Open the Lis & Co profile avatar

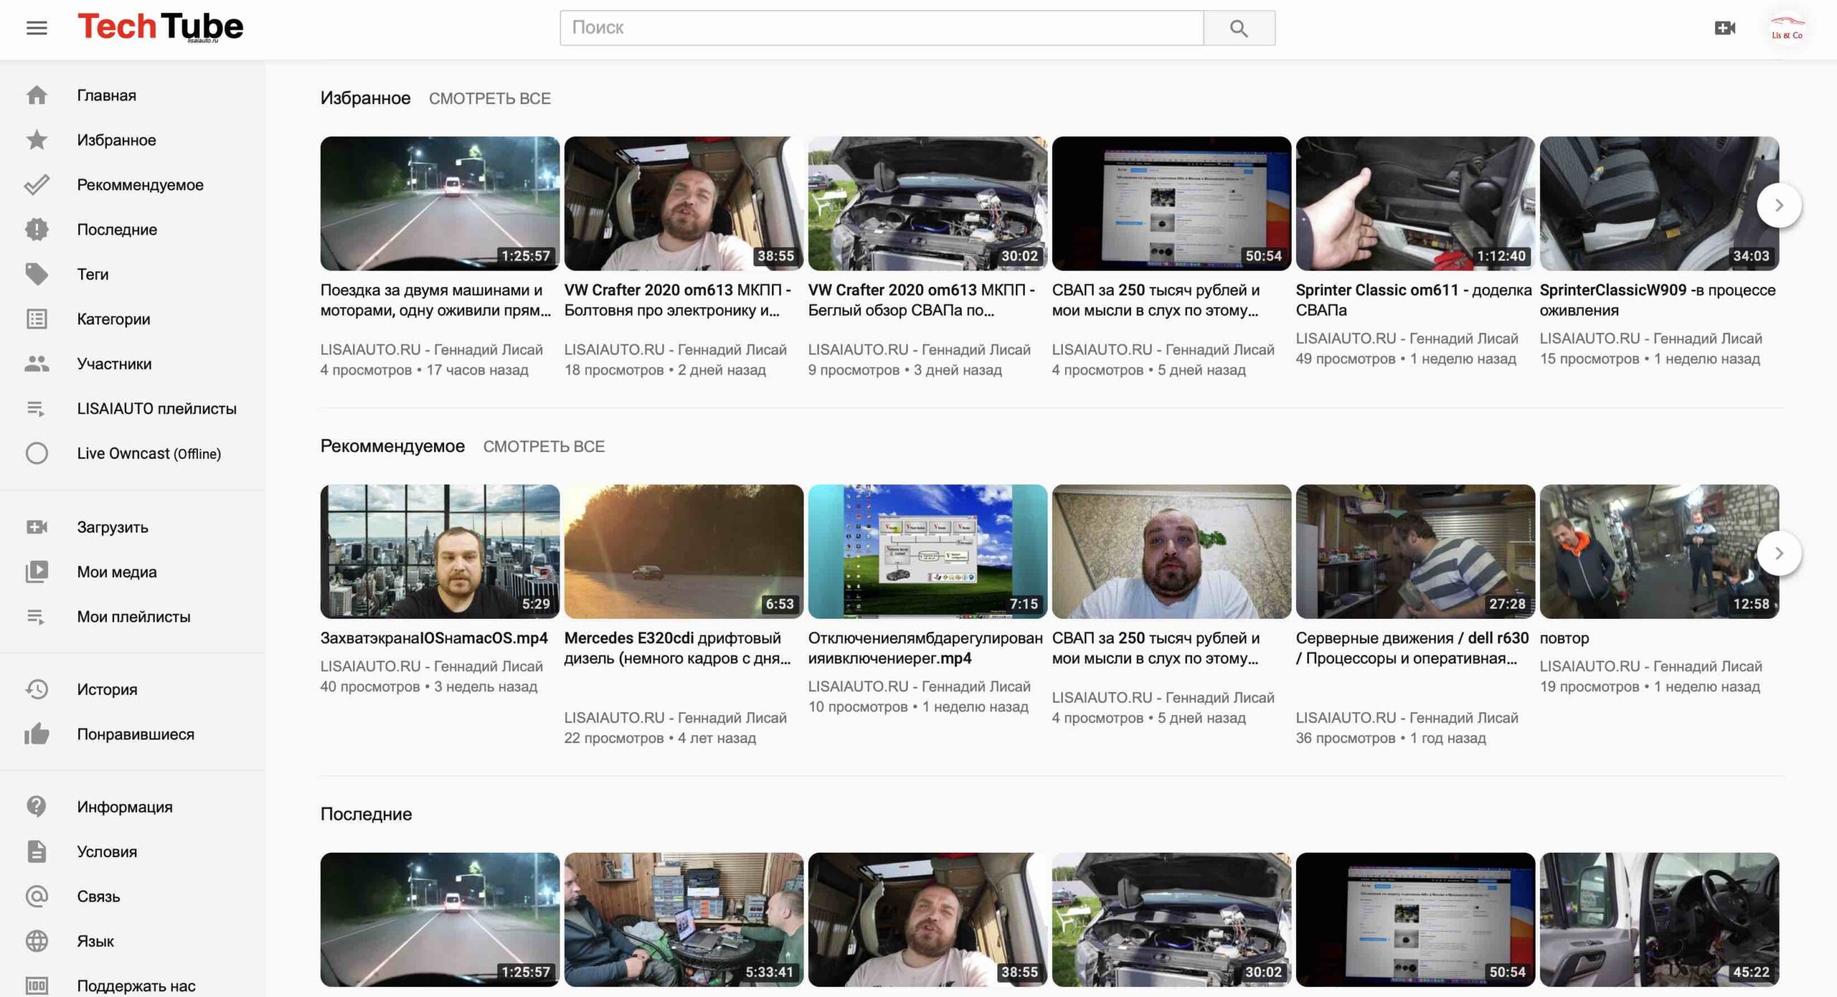[1786, 29]
